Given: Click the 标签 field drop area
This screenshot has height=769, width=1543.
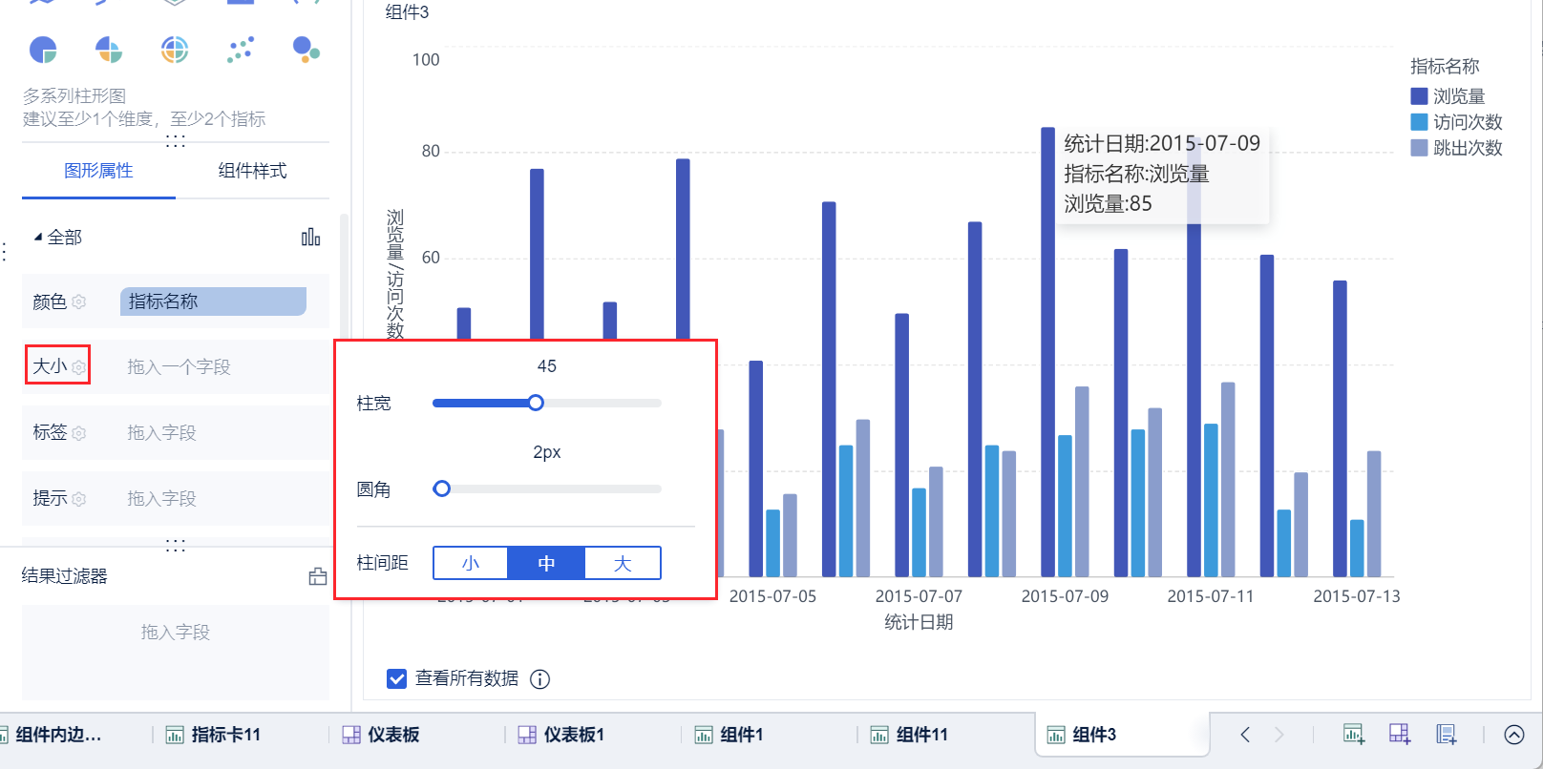Looking at the screenshot, I should pos(214,433).
